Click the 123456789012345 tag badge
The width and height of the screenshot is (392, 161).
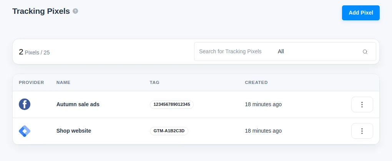point(172,104)
